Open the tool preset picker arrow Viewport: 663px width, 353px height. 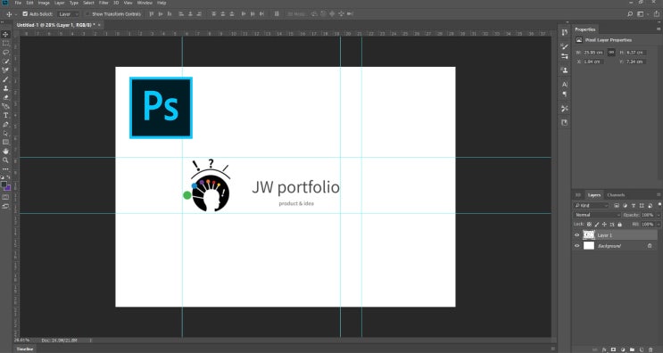click(16, 14)
